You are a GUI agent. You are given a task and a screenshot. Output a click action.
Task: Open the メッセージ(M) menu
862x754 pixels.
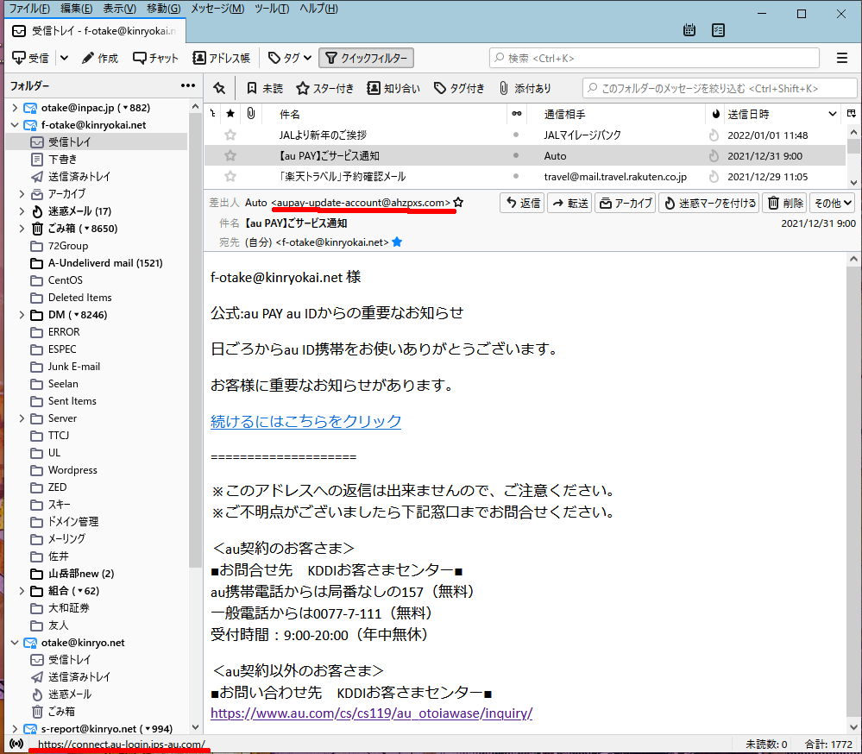pyautogui.click(x=217, y=9)
